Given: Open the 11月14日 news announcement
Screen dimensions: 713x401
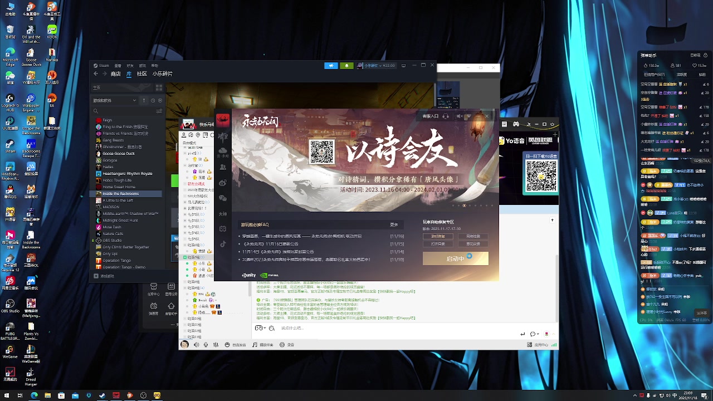Looking at the screenshot, I should (278, 252).
